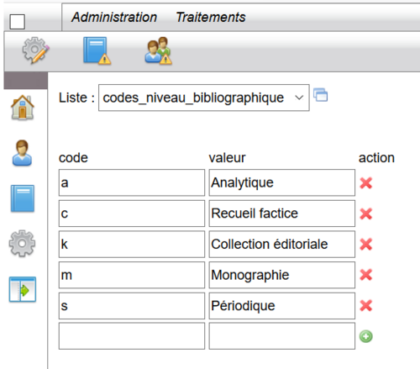The image size is (420, 369).
Task: Open the blue book icon in sidebar
Action: pos(23,198)
